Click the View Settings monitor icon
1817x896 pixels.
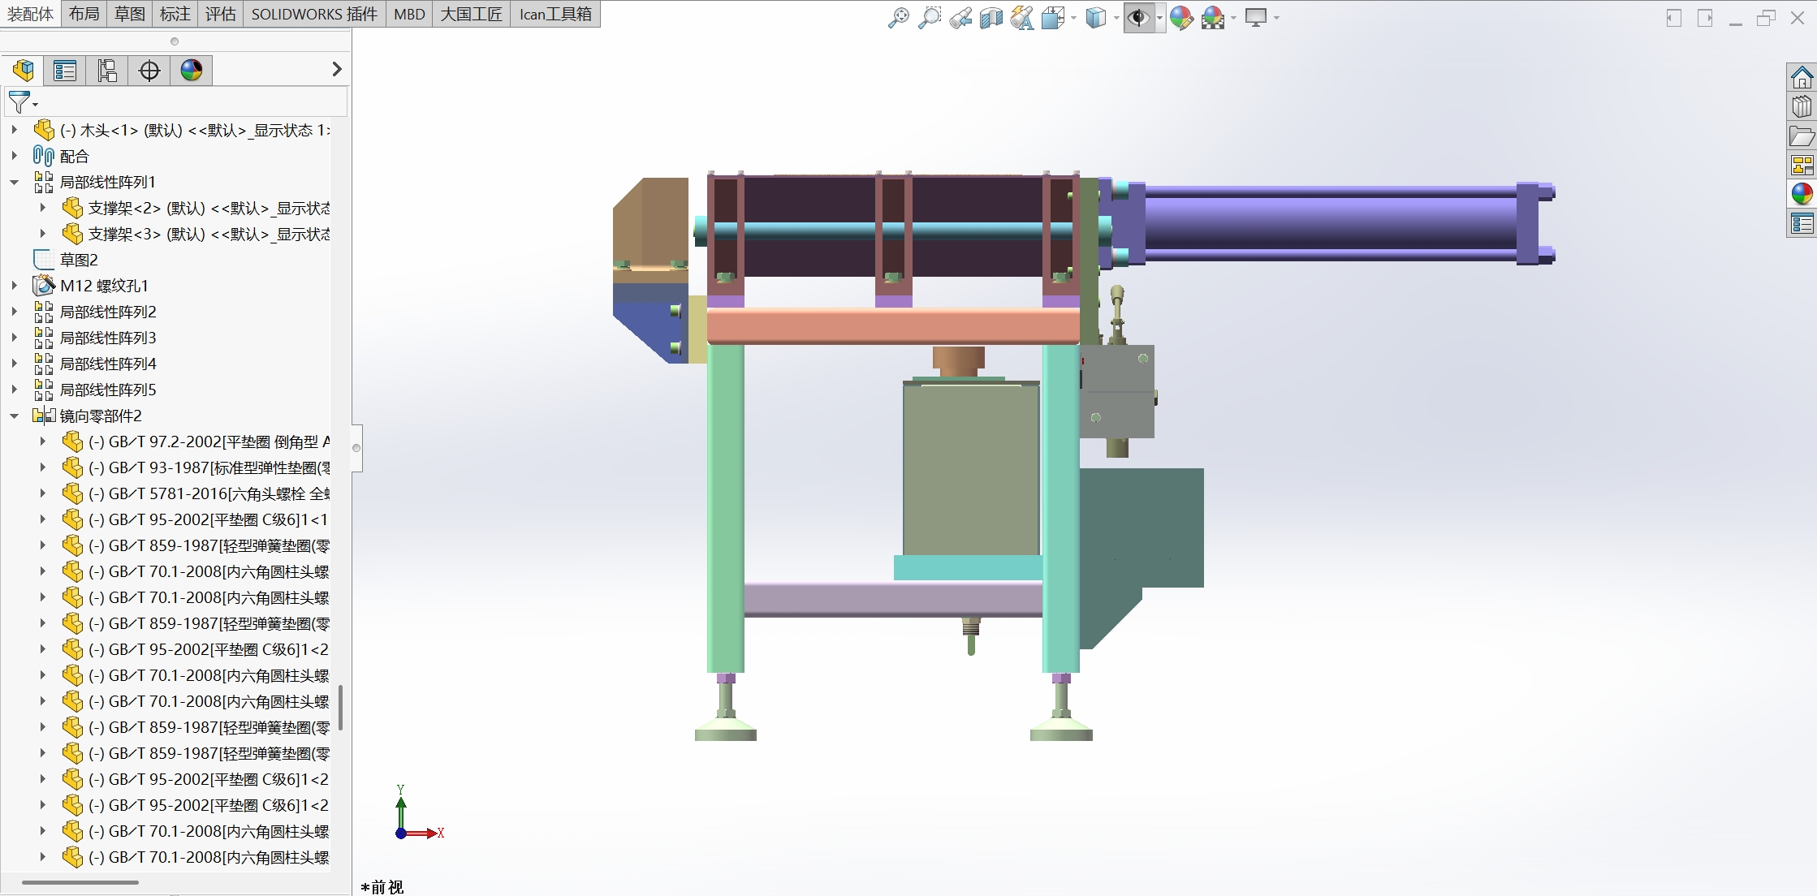(x=1256, y=18)
